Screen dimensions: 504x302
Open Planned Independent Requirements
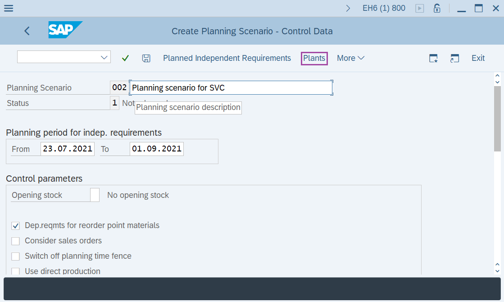tap(227, 58)
